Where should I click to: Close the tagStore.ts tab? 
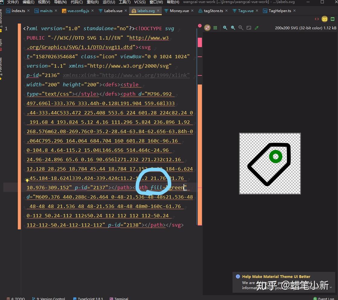coord(226,11)
